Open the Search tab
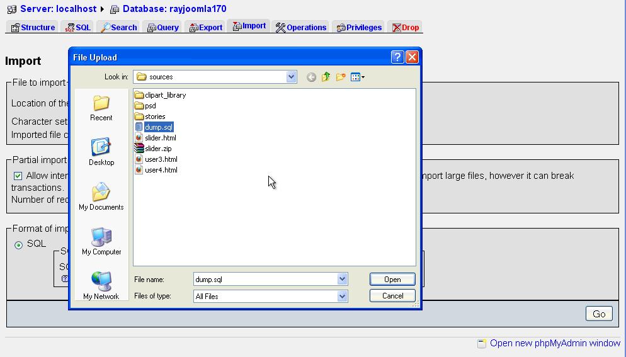The width and height of the screenshot is (626, 357). click(118, 27)
